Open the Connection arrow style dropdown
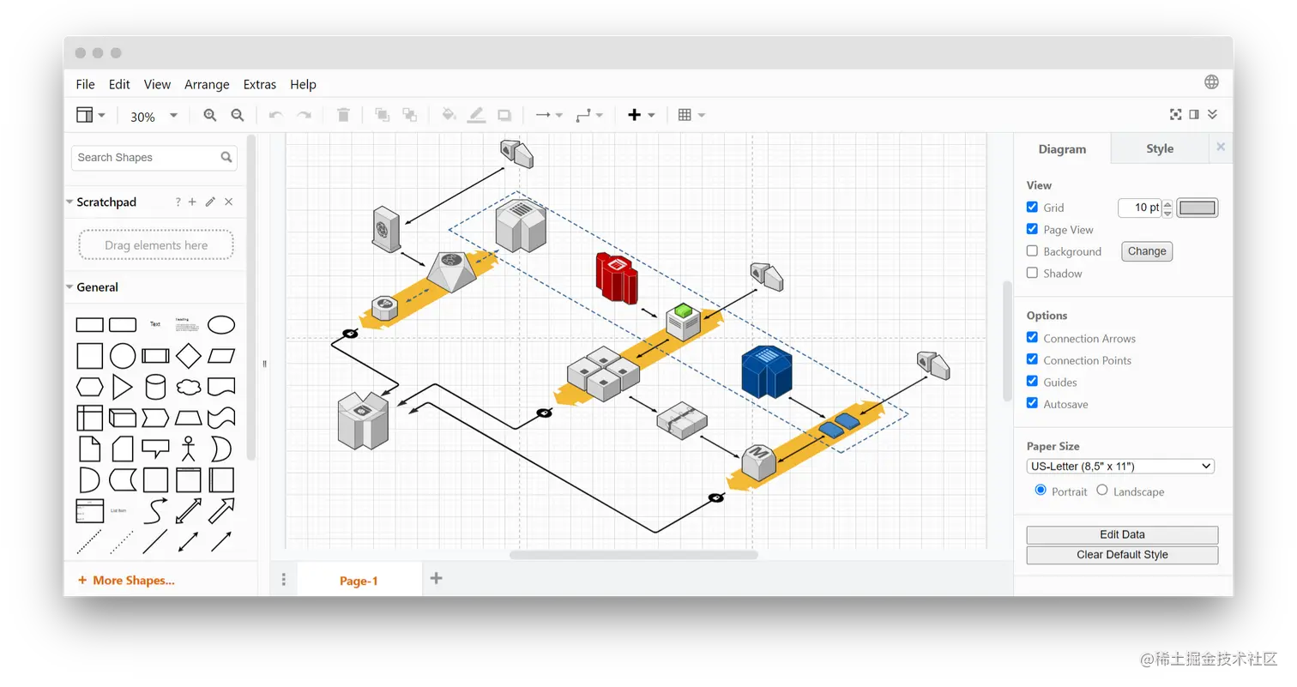This screenshot has width=1297, height=687. pyautogui.click(x=549, y=115)
